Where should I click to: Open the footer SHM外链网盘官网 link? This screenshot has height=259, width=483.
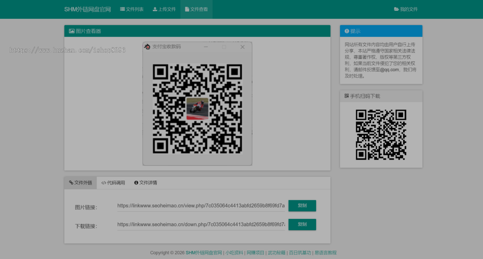204,253
